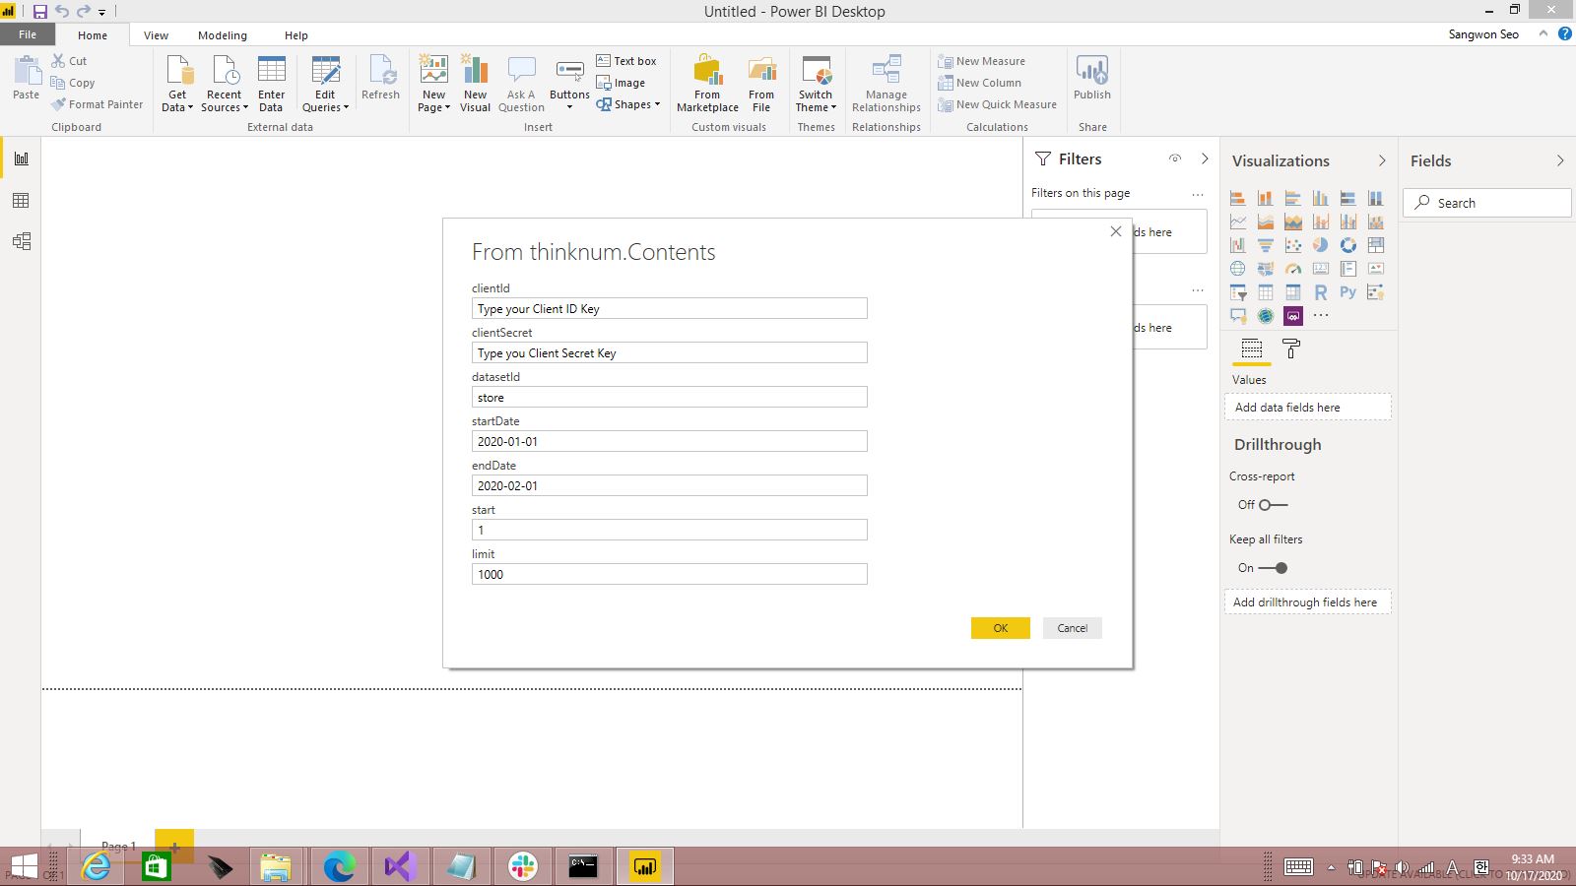Open the File menu
Image resolution: width=1576 pixels, height=886 pixels.
(28, 34)
